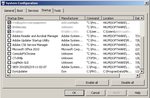Viewport: 150px width, 98px height.
Task: Select the Adobe Updater Startup Utility name
Action: 31,40
